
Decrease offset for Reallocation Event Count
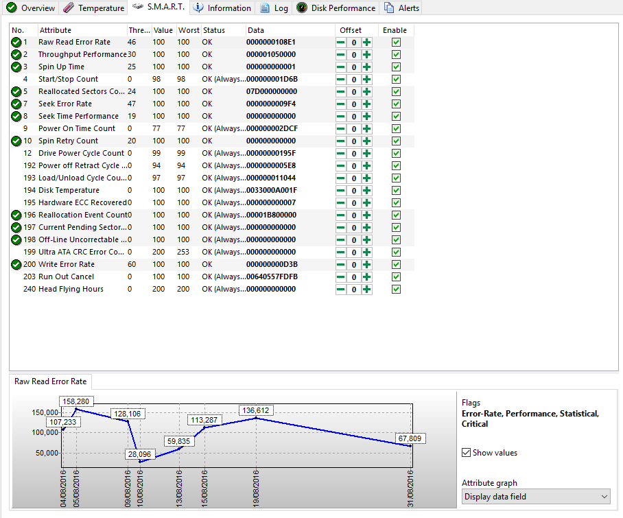[341, 215]
